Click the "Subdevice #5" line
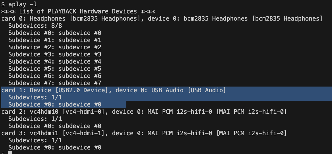 pos(55,69)
